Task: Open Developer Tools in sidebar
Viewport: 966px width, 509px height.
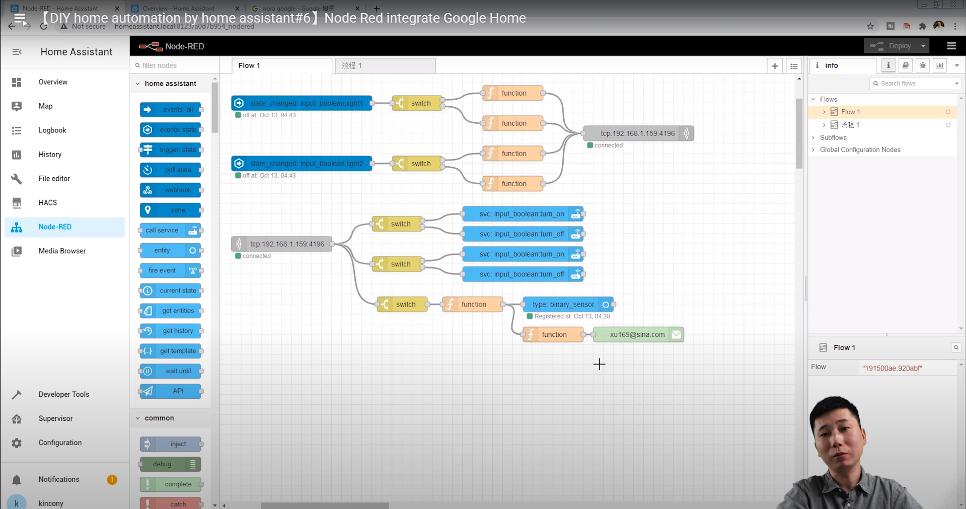Action: (x=63, y=394)
